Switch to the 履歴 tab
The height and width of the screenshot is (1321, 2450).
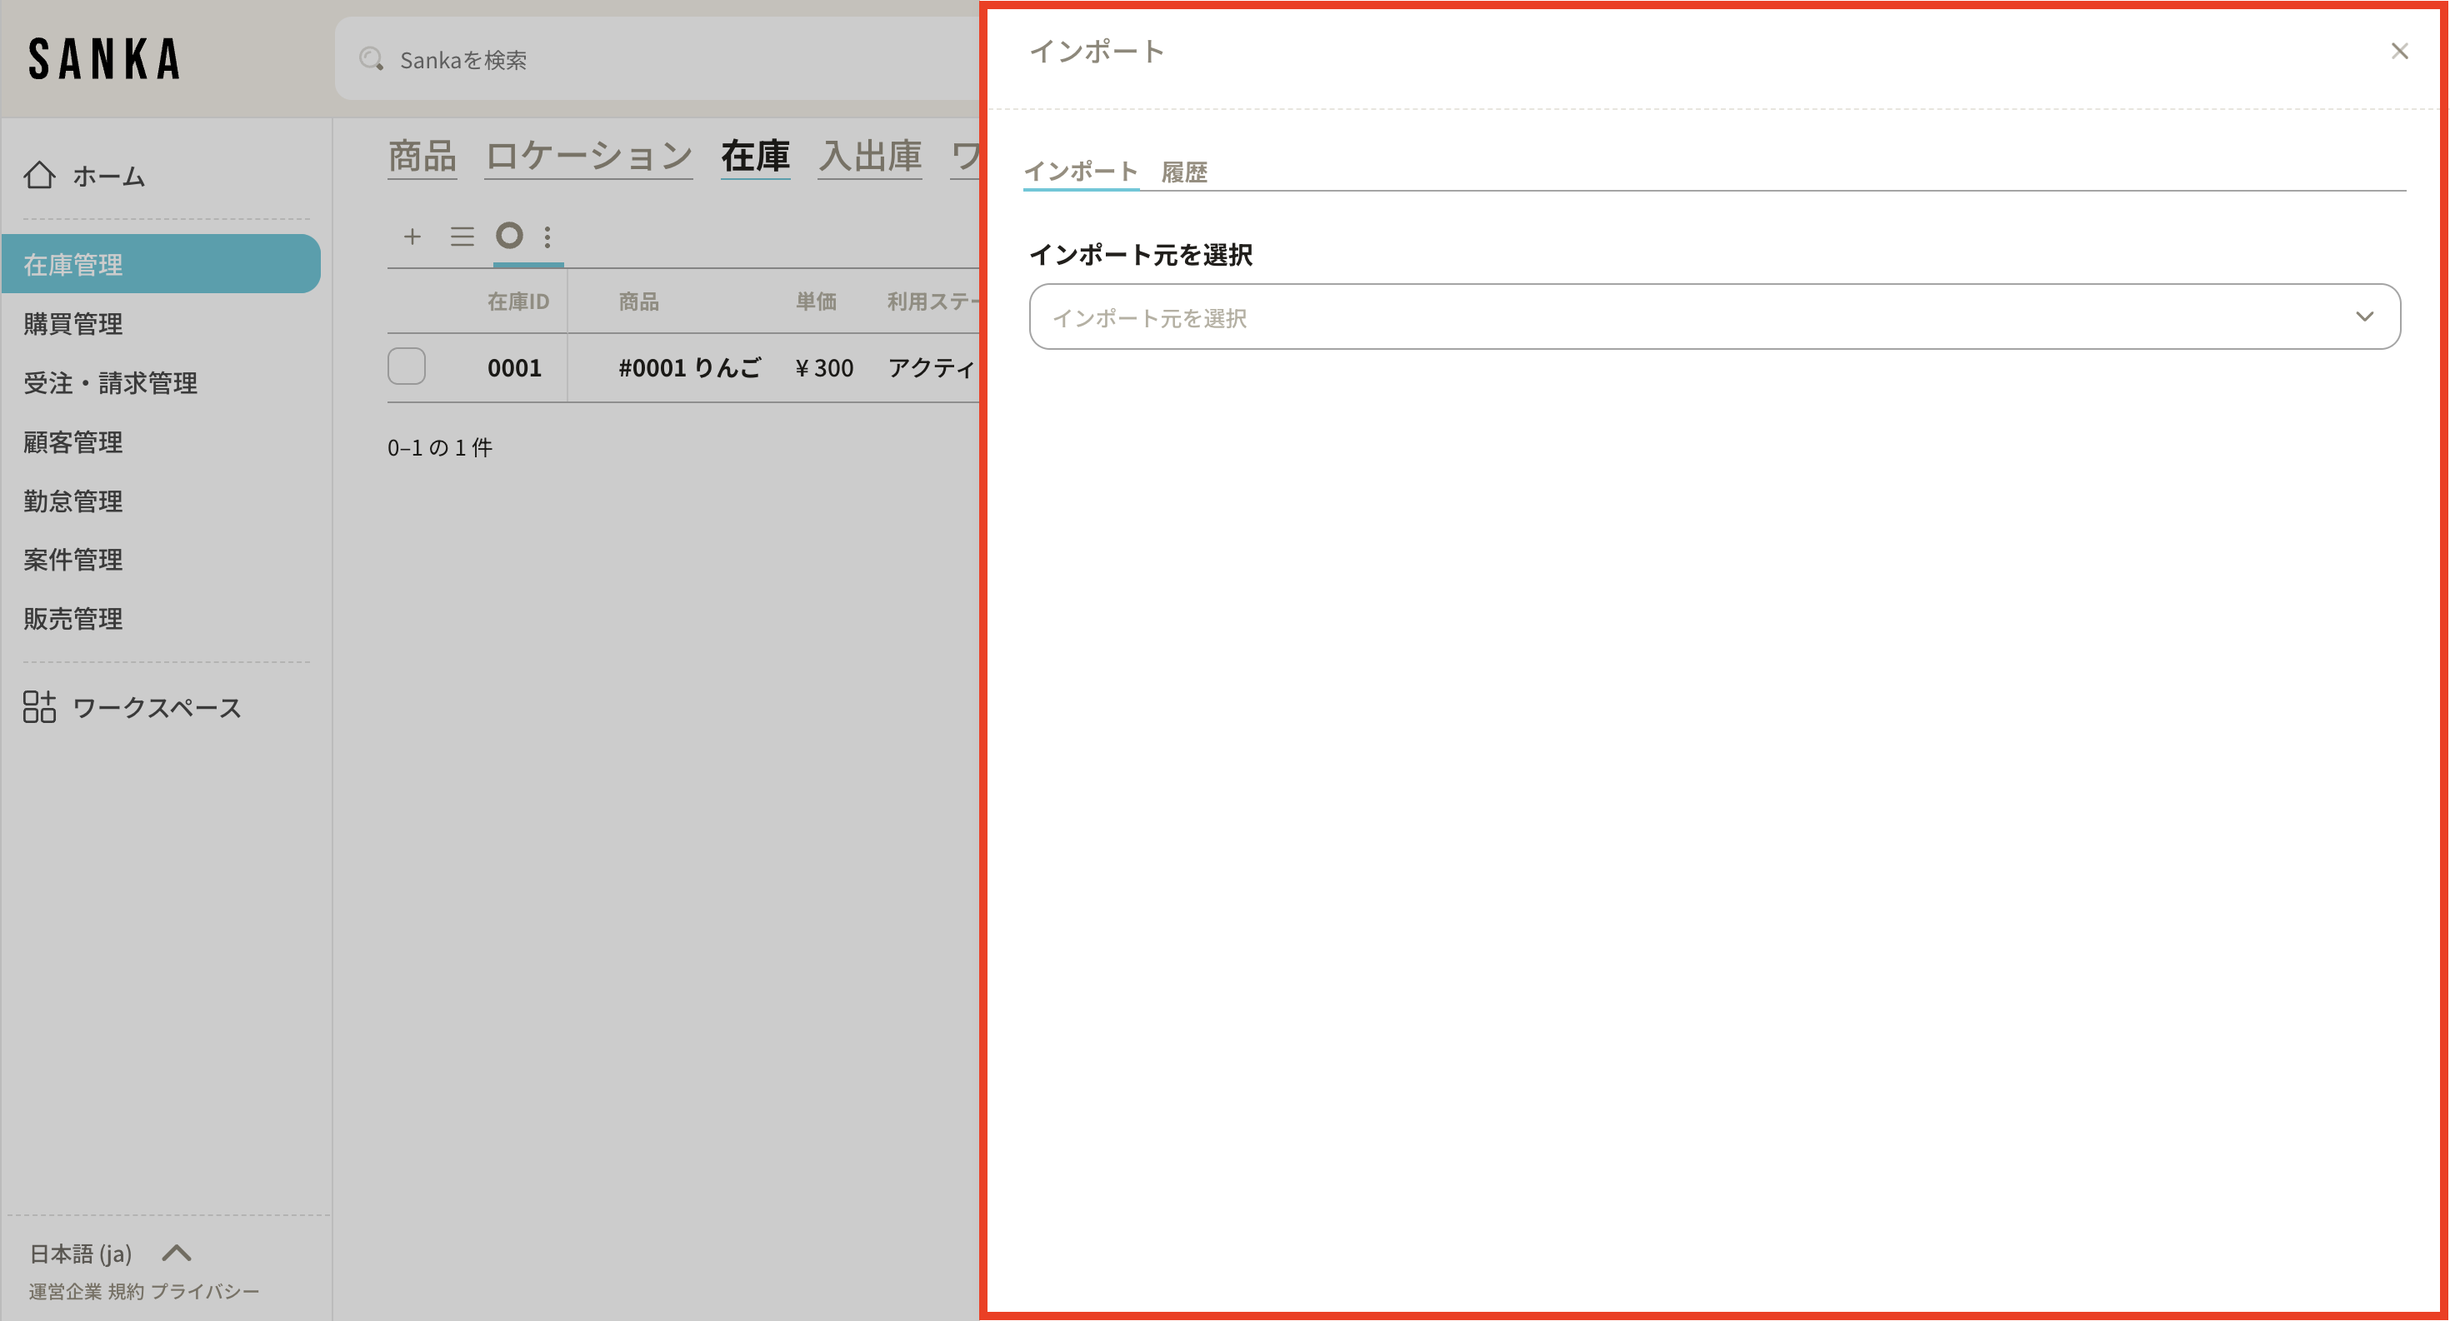coord(1184,172)
